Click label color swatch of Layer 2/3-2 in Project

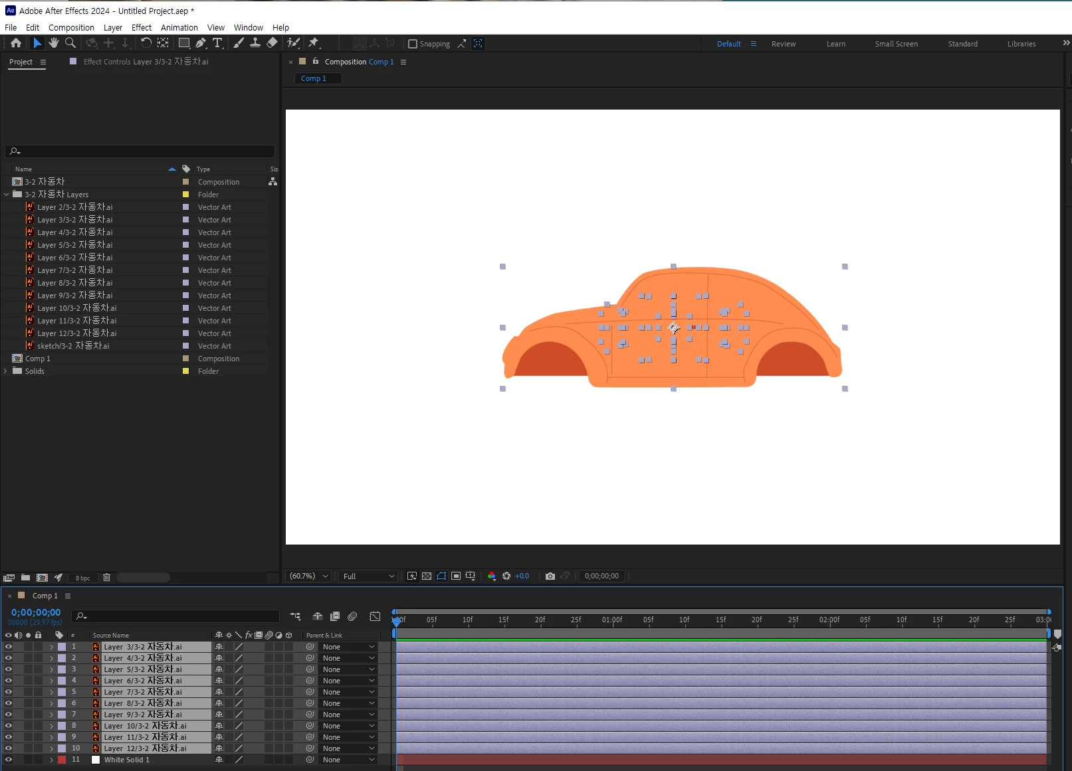(186, 207)
